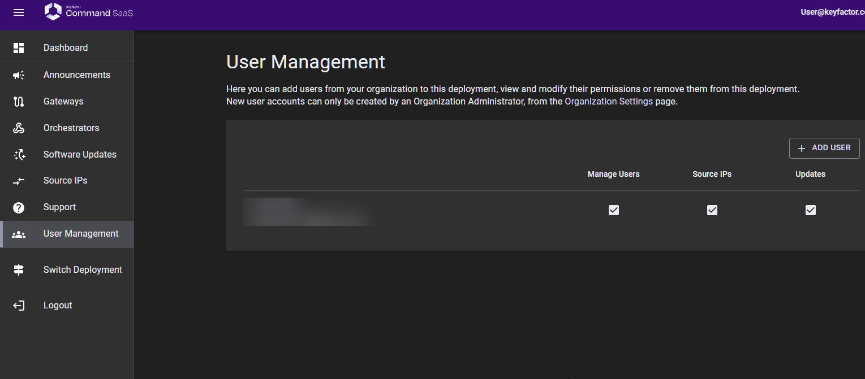Click the Switch Deployment signpost icon
Screen dimensions: 865x379
19,270
